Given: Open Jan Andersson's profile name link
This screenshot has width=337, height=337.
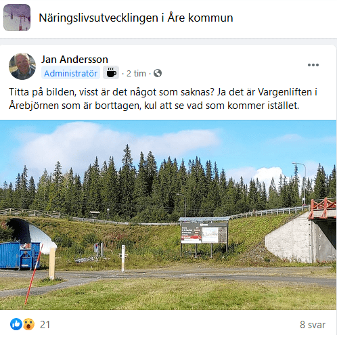Looking at the screenshot, I should [74, 60].
